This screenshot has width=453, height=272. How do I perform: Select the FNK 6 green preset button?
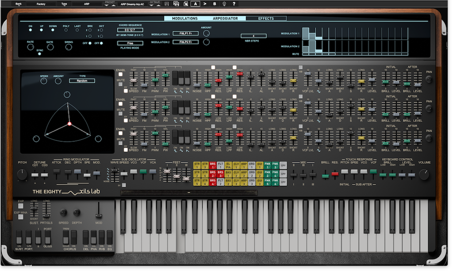tap(275, 182)
